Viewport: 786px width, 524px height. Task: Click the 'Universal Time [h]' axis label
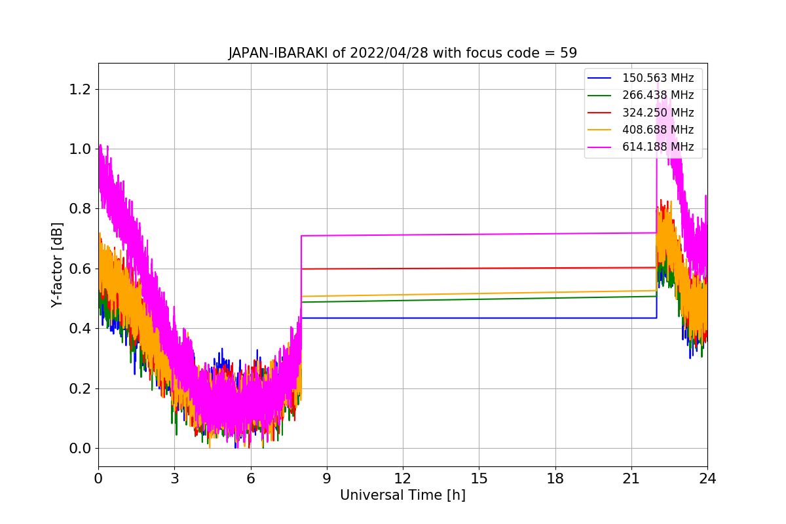coord(403,496)
